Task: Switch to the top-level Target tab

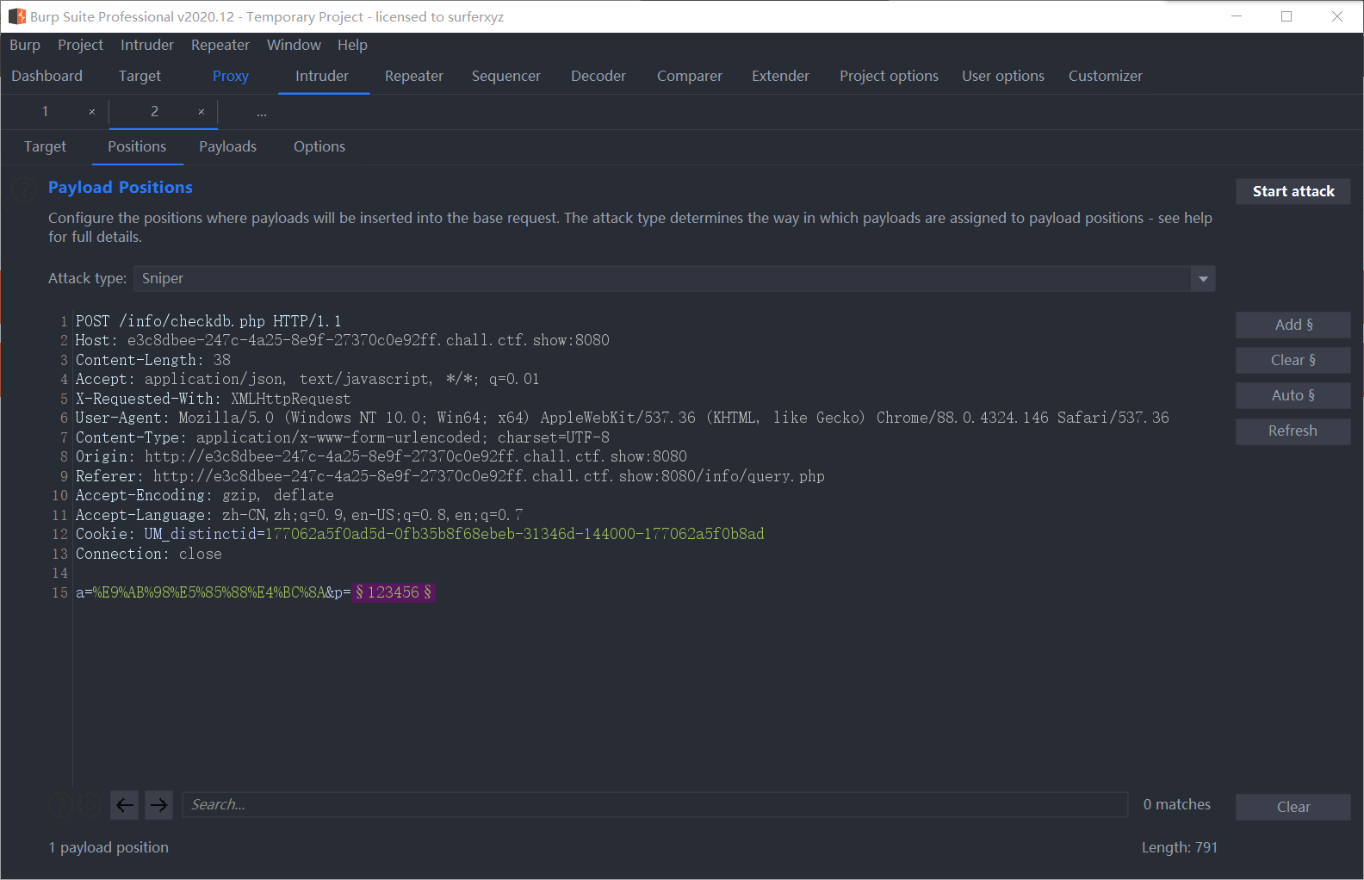Action: pos(139,76)
